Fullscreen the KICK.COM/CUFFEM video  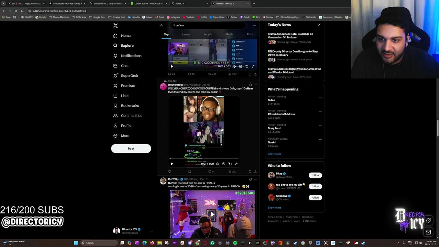click(253, 67)
